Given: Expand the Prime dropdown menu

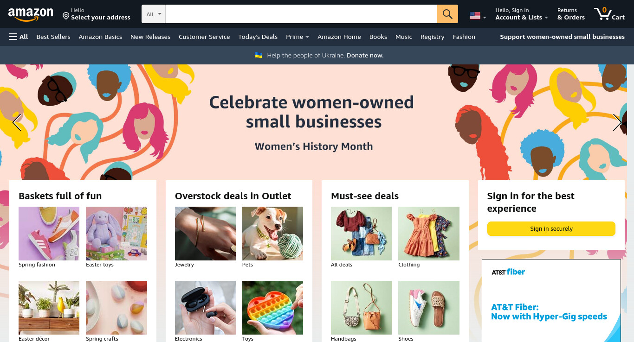Looking at the screenshot, I should point(298,37).
